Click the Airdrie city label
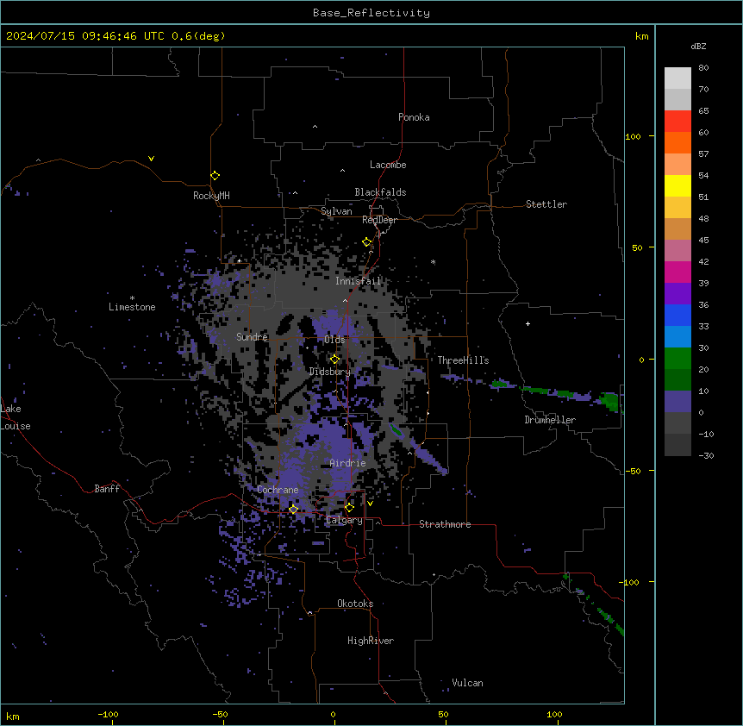This screenshot has width=743, height=726. coord(348,463)
